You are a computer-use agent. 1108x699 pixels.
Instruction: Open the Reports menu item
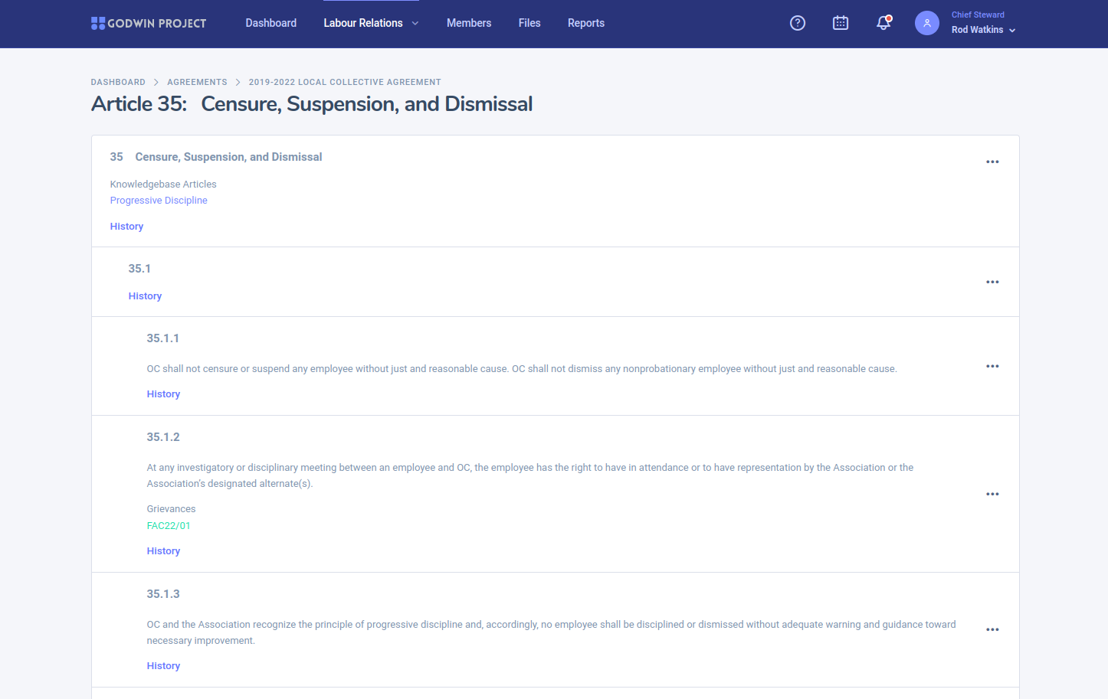click(x=585, y=23)
